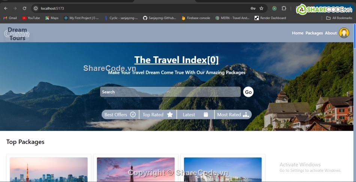Screen dimensions: 356x182
Task: Bookmark this page with star icon
Action: pos(261,8)
